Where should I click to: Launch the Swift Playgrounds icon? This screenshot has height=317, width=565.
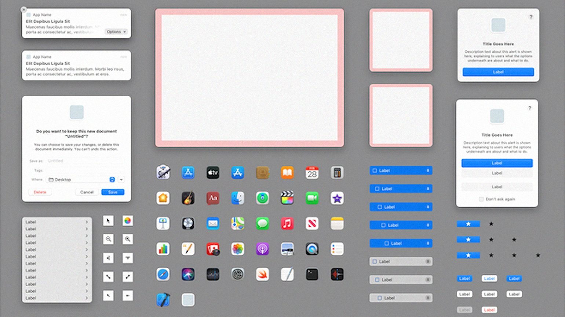point(262,274)
